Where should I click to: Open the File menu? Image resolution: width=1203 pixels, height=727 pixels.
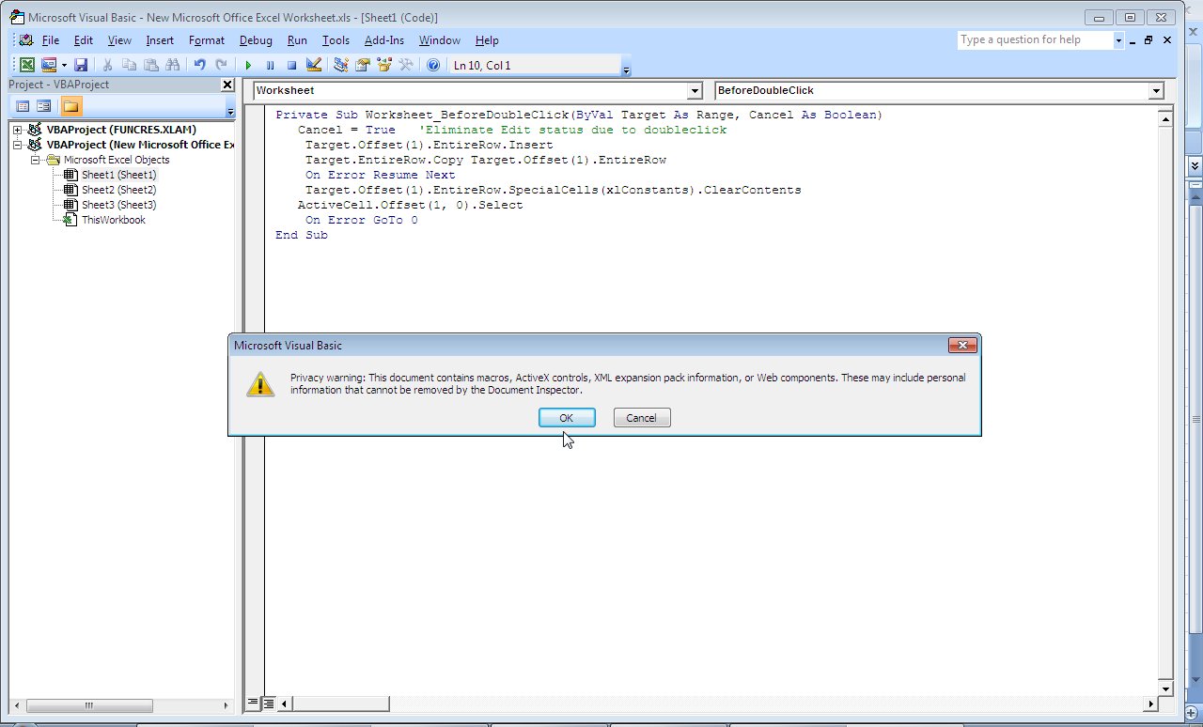[x=51, y=40]
